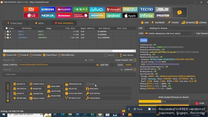Open the Lenovo brand tile

pos(64,16)
